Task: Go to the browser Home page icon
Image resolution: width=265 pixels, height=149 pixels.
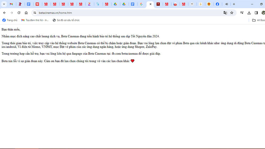Action: click(26, 13)
